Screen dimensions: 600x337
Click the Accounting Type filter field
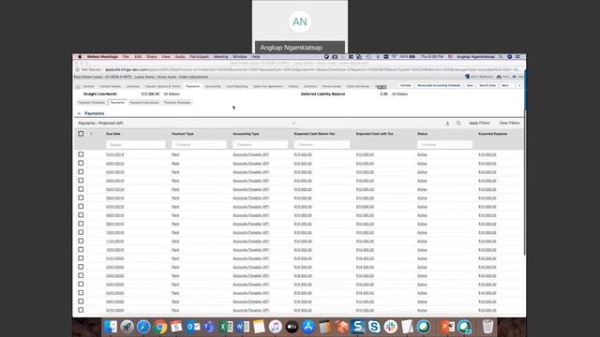coord(261,145)
